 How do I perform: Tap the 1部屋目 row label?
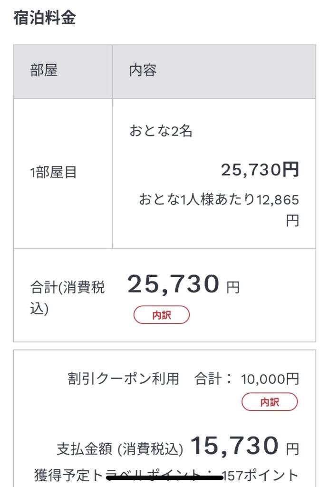point(53,173)
